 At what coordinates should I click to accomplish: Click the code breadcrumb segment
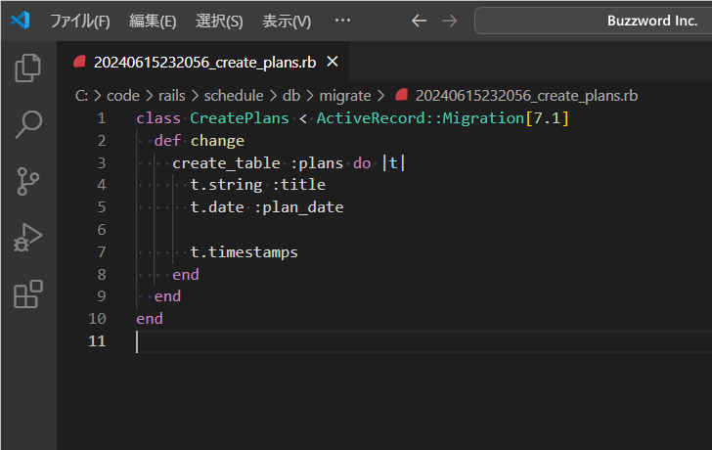123,96
